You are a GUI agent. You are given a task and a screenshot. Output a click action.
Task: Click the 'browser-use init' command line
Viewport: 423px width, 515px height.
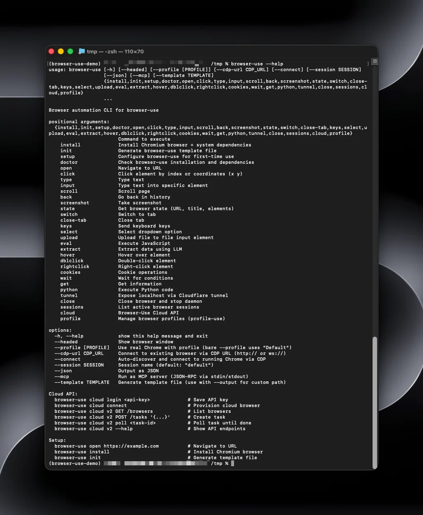[78, 458]
